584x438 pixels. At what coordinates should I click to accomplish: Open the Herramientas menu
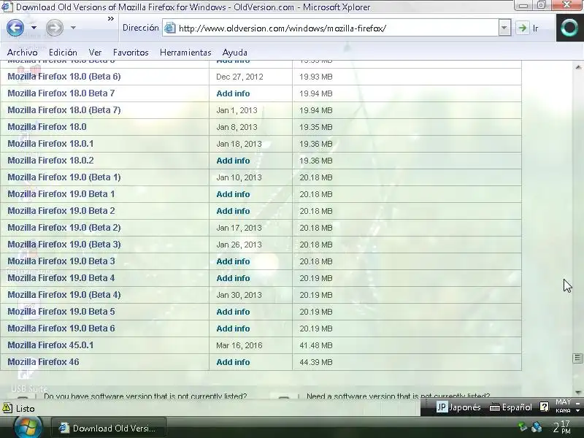pos(185,53)
